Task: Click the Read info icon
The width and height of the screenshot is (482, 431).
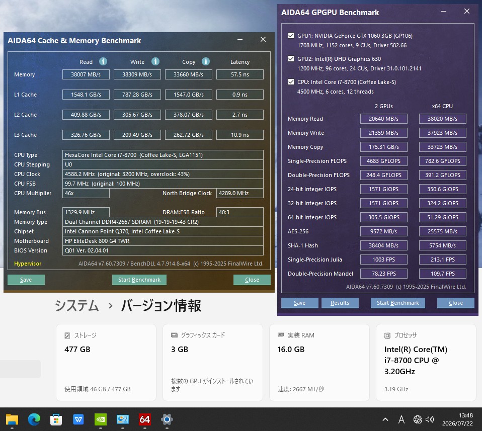Action: pos(103,61)
